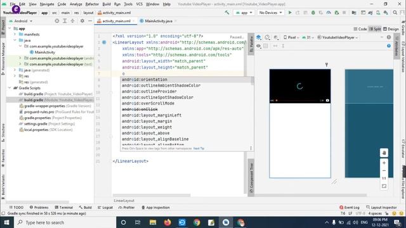Open the AVD Manager phone icon
406x228 pixels.
click(378, 13)
